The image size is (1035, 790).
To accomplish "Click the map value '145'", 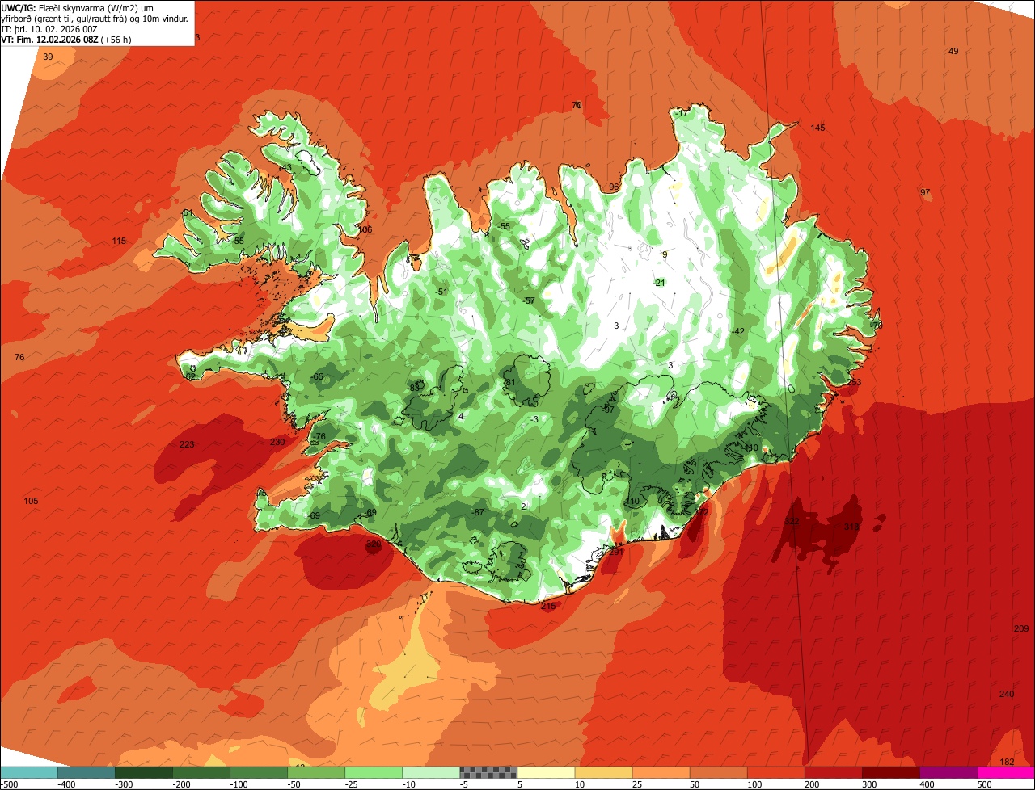I will [817, 128].
